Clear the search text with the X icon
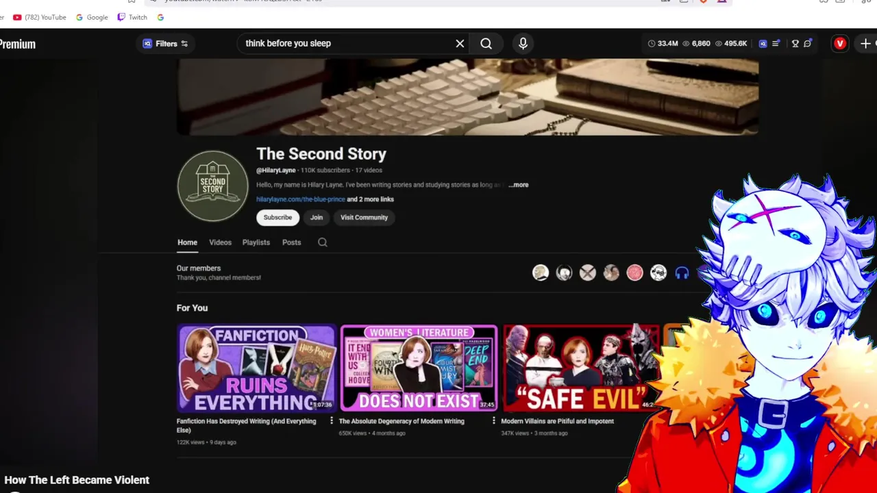Screen dimensions: 877x493 [460, 43]
